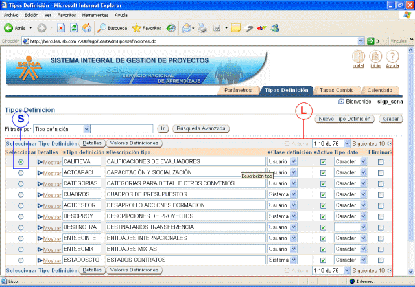
Task: Select the CATEGORIAS row radio button
Action: (x=21, y=184)
